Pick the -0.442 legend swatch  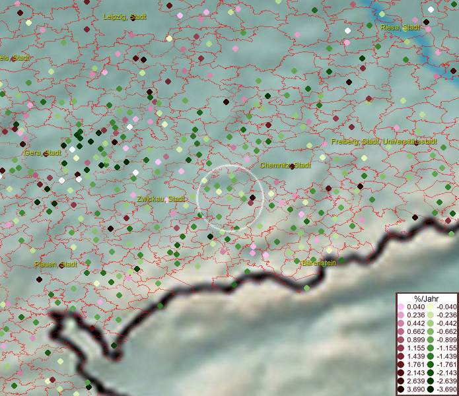[431, 323]
